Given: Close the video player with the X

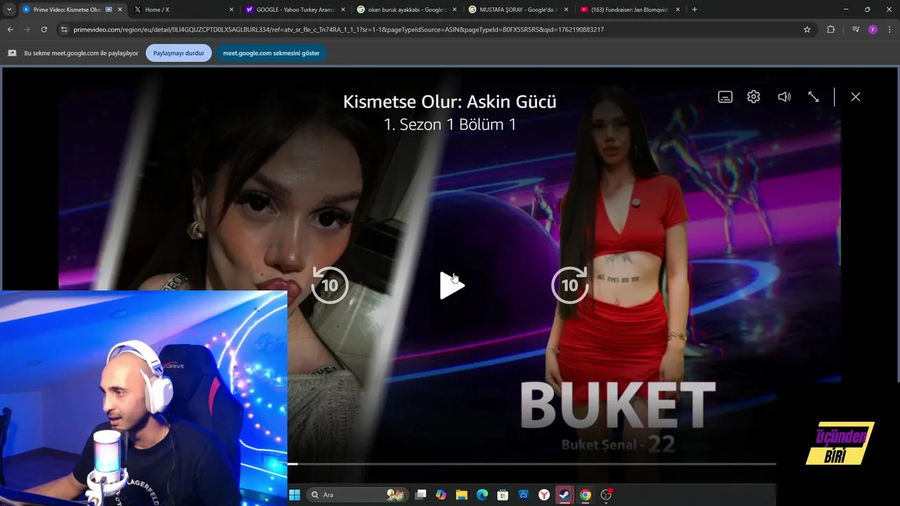Looking at the screenshot, I should tap(856, 97).
